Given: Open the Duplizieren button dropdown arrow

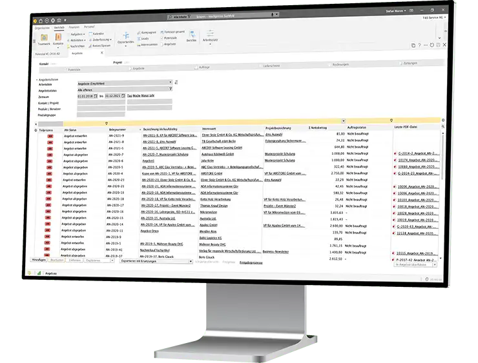Looking at the screenshot, I should 112,260.
